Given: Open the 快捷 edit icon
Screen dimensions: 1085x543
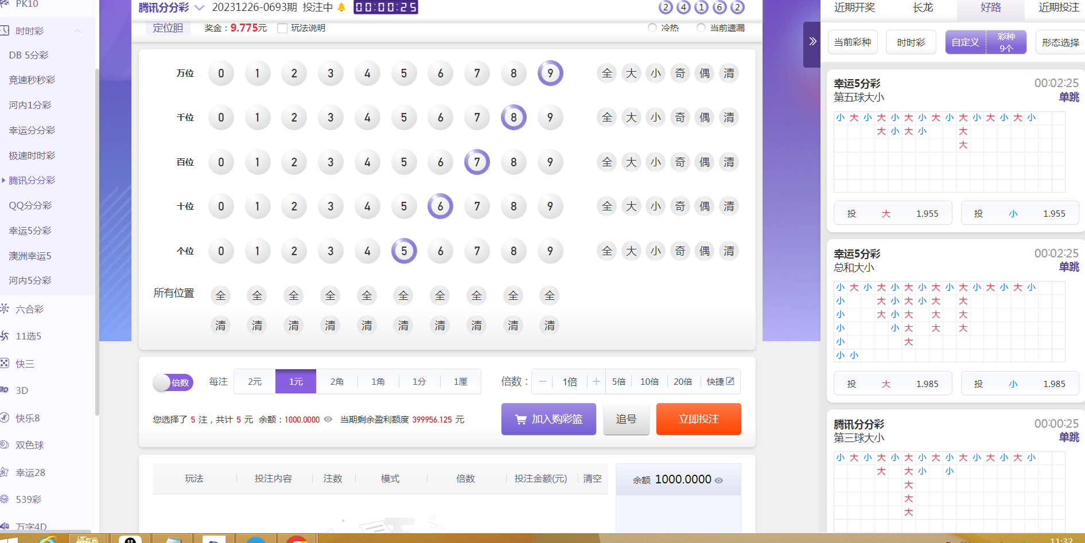Looking at the screenshot, I should click(730, 381).
